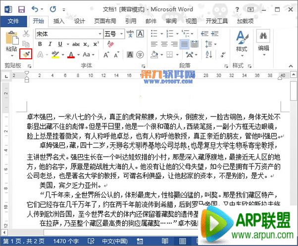Switch to the 插入 tab
298x246 pixels.
(x=59, y=21)
